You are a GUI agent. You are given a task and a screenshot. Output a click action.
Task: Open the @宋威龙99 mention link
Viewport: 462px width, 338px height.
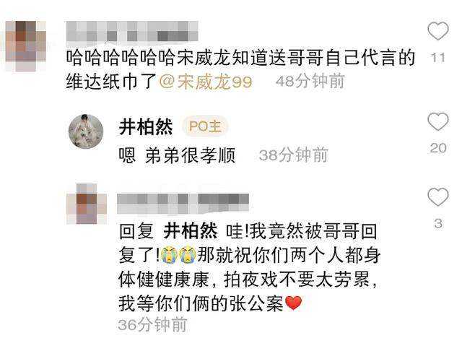coord(206,82)
